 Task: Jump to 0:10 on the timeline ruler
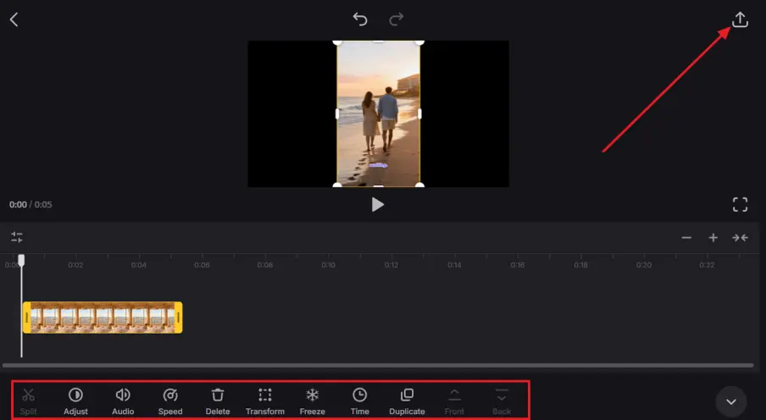328,265
